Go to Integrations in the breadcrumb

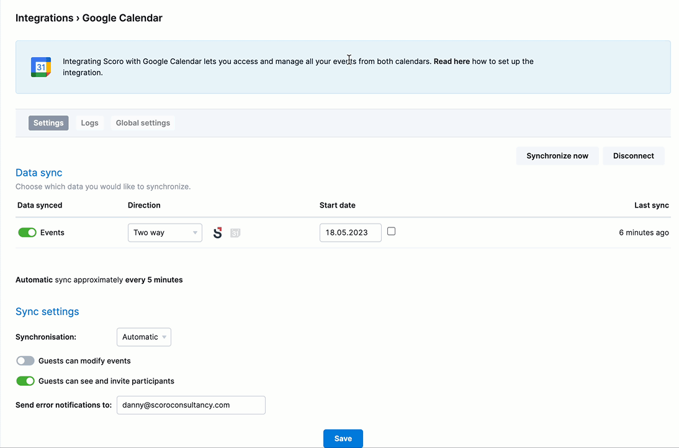point(45,18)
